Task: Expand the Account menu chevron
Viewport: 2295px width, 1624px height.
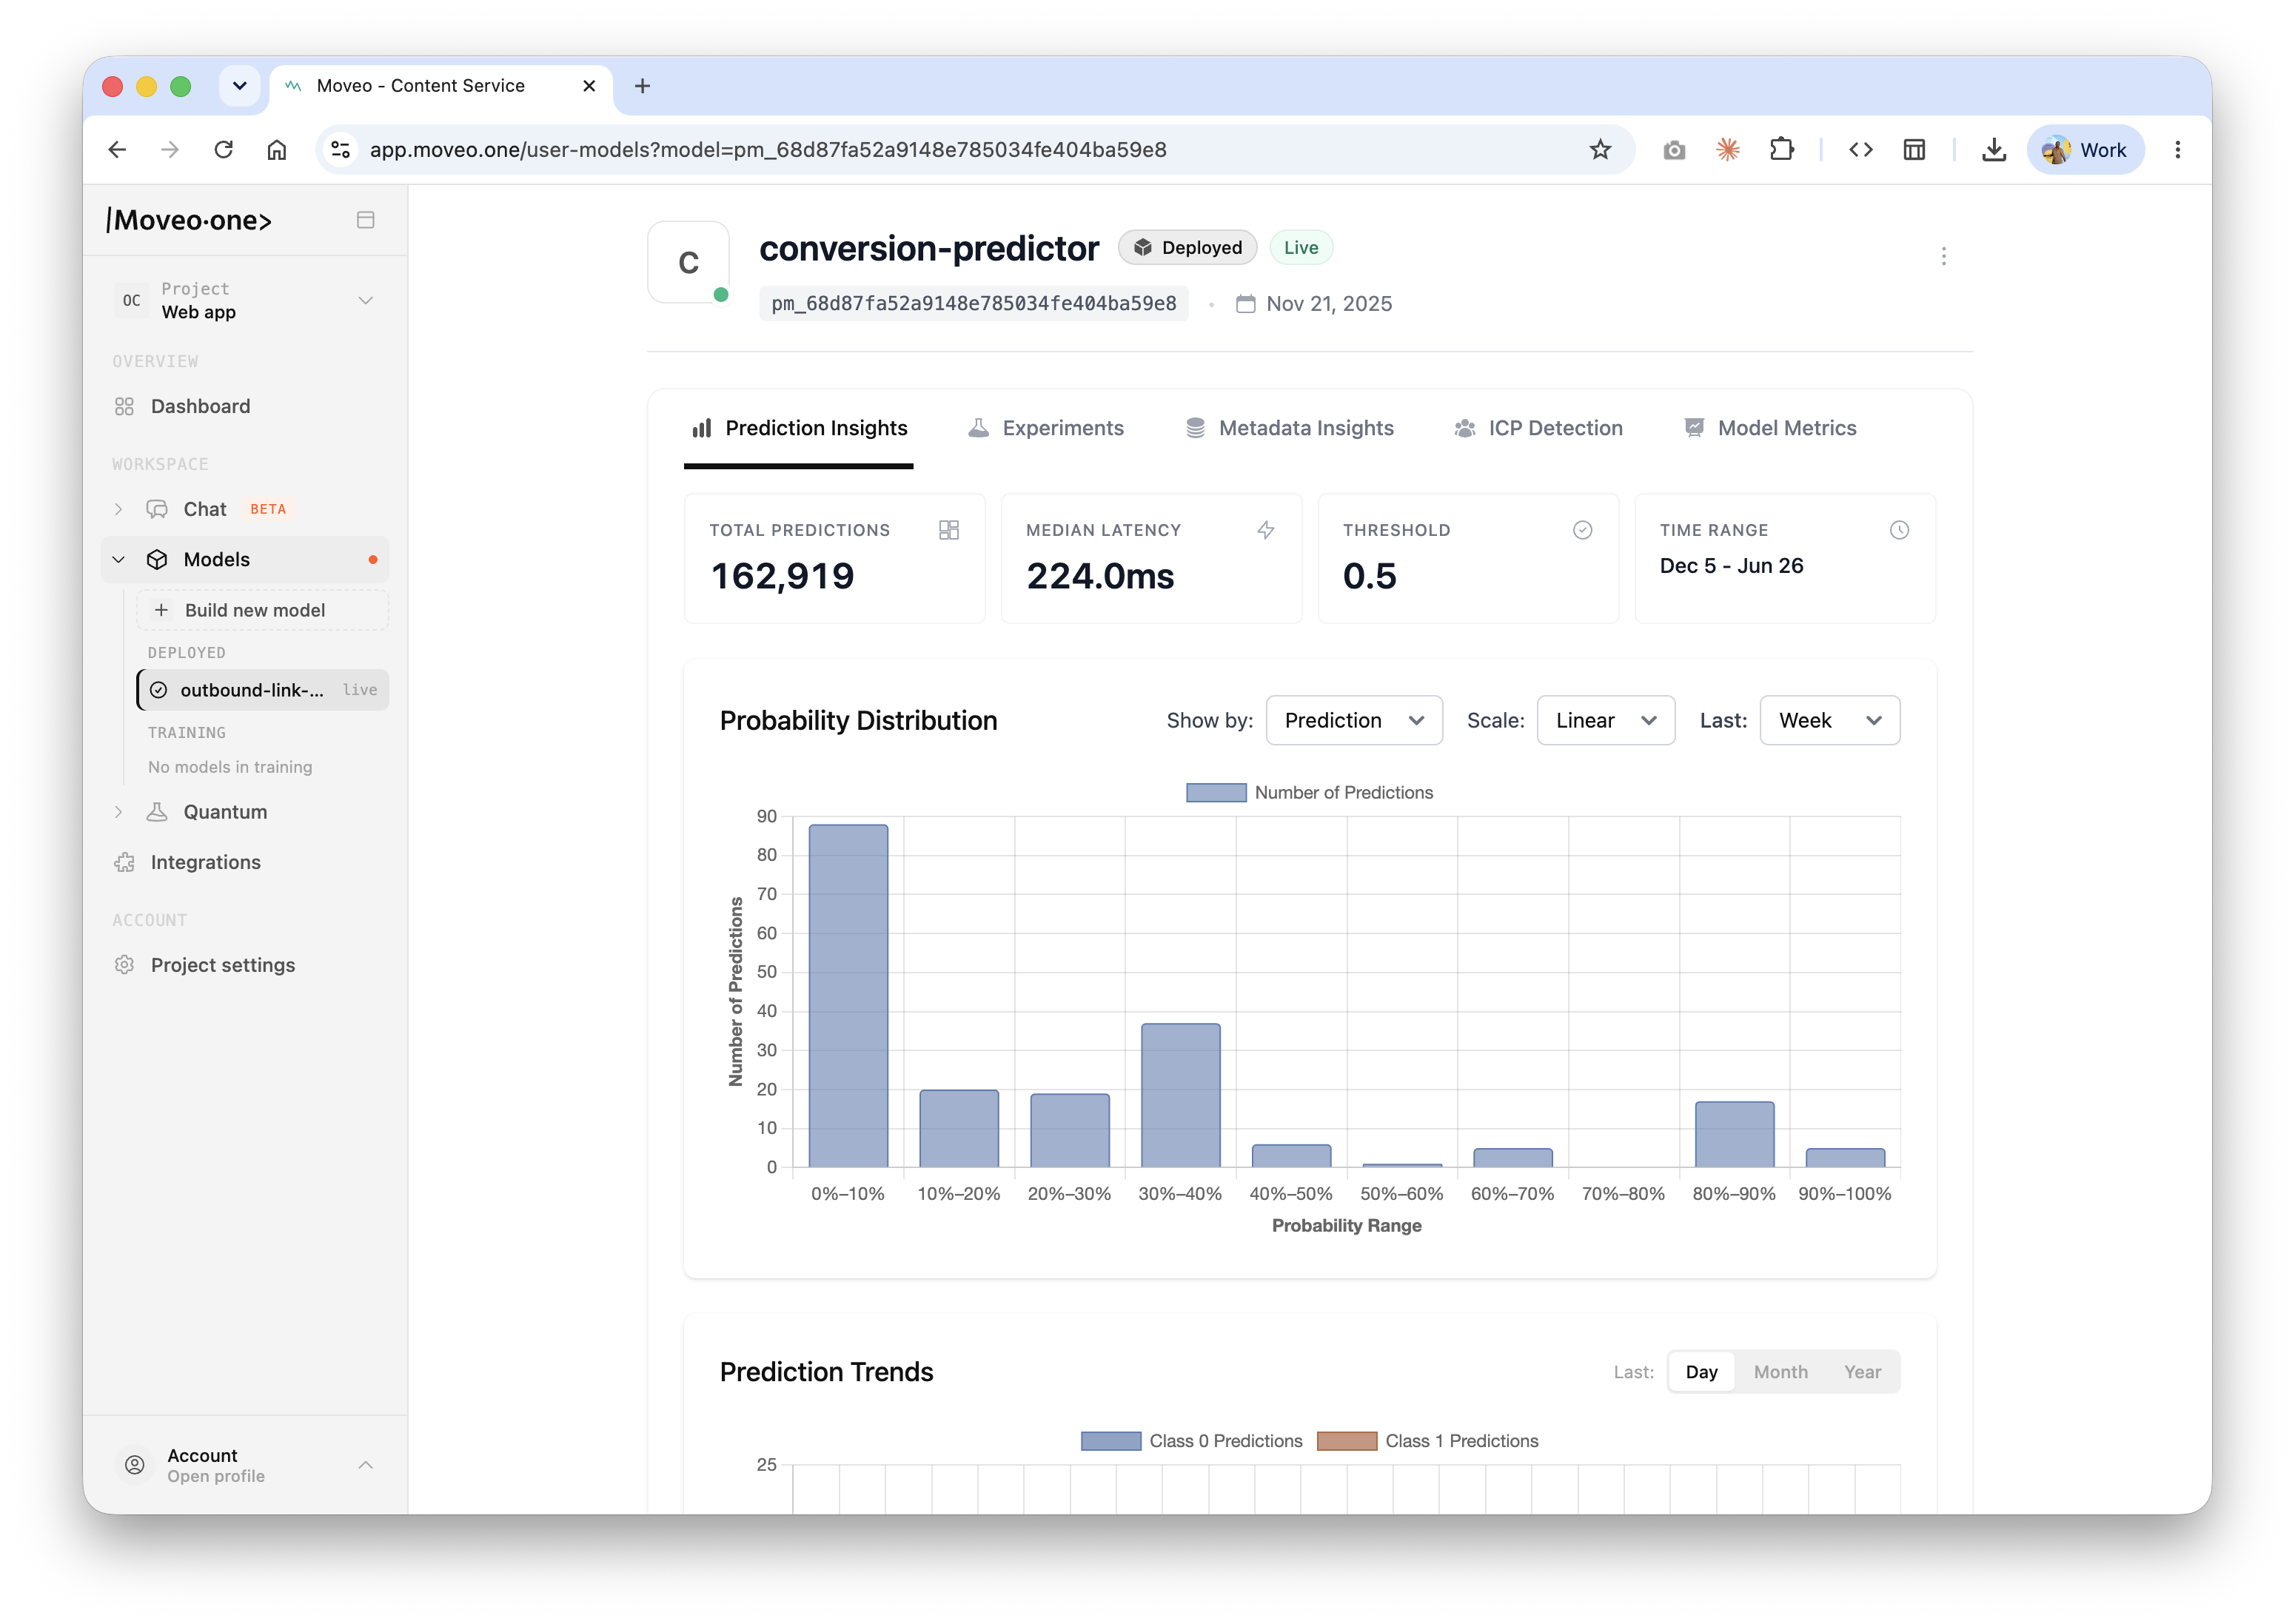Action: 365,1465
